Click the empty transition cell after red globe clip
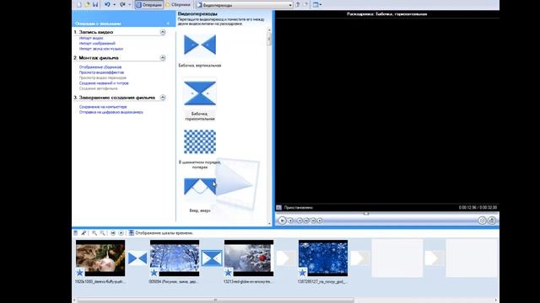This screenshot has height=303, width=540. click(286, 258)
